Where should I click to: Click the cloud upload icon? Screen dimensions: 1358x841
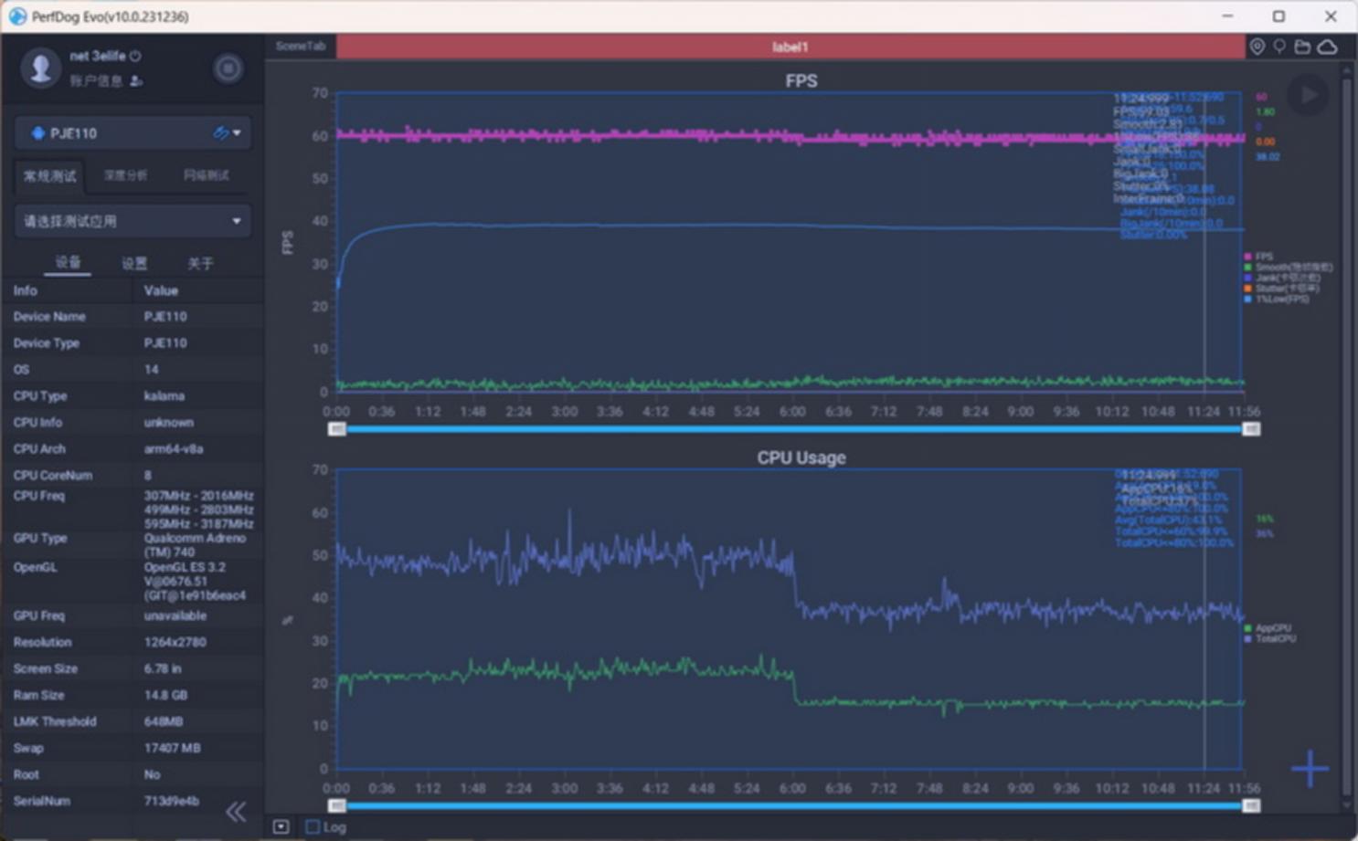(x=1327, y=47)
